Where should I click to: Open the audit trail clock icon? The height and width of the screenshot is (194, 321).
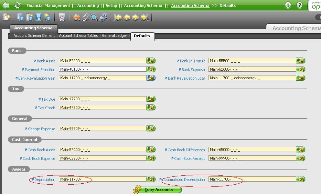click(103, 17)
